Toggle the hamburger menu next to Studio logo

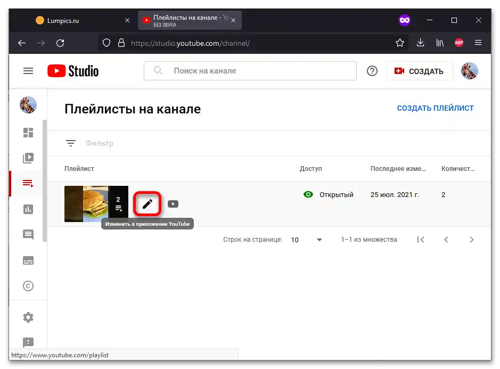[x=28, y=71]
